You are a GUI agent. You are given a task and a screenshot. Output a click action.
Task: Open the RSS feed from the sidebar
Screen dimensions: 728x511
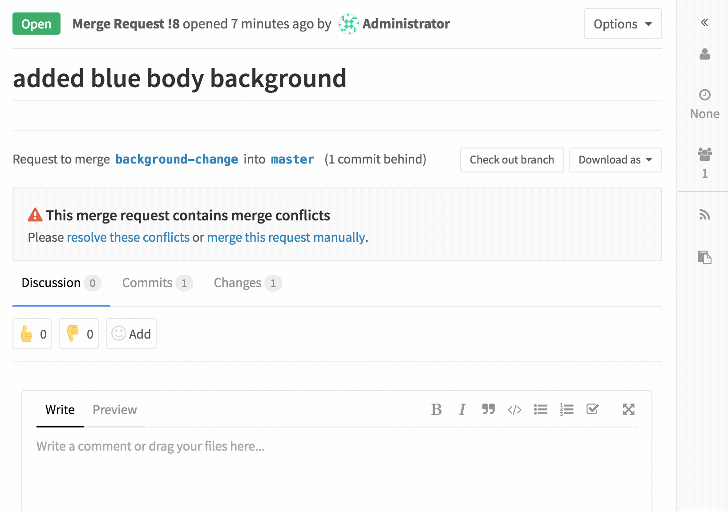(x=704, y=215)
